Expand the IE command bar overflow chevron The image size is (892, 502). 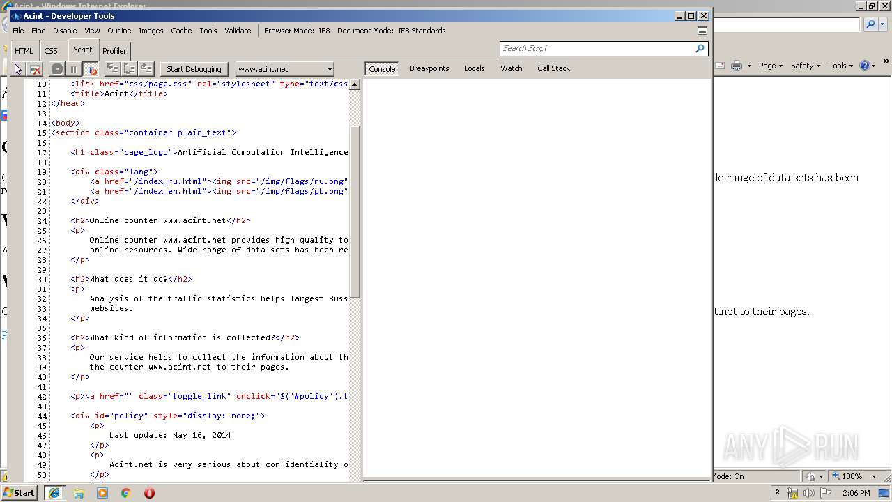tap(886, 62)
